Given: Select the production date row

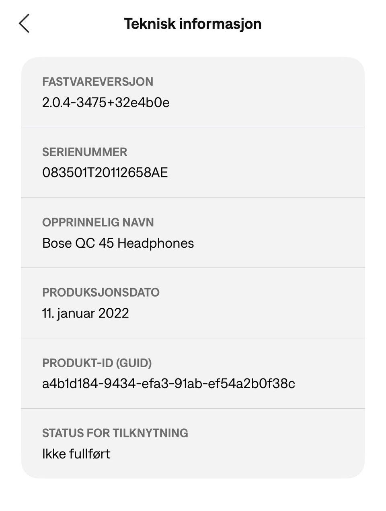Looking at the screenshot, I should 265,303.
